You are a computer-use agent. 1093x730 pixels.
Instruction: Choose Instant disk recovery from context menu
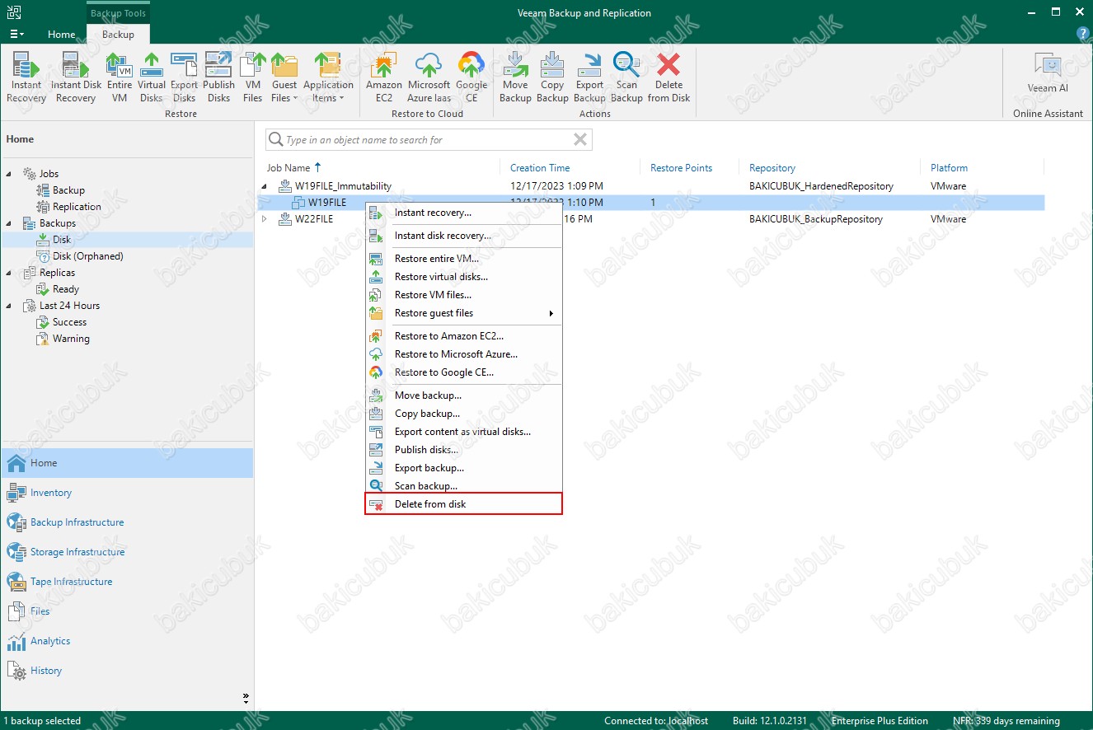coord(463,236)
